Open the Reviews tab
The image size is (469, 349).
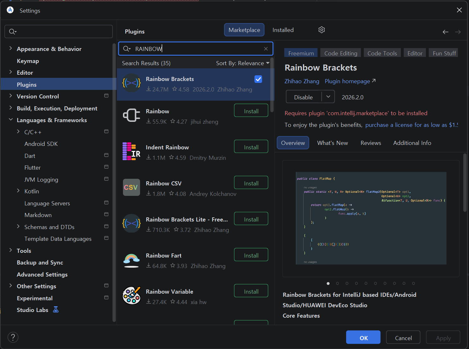[x=371, y=143]
